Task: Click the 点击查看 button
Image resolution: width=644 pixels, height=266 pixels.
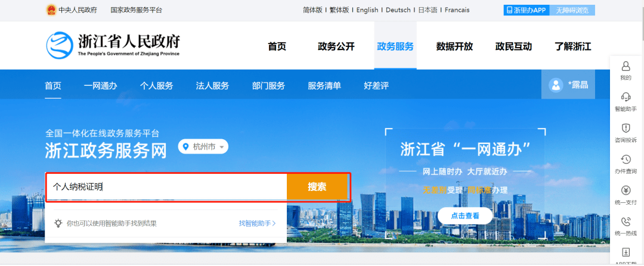Action: click(x=465, y=215)
